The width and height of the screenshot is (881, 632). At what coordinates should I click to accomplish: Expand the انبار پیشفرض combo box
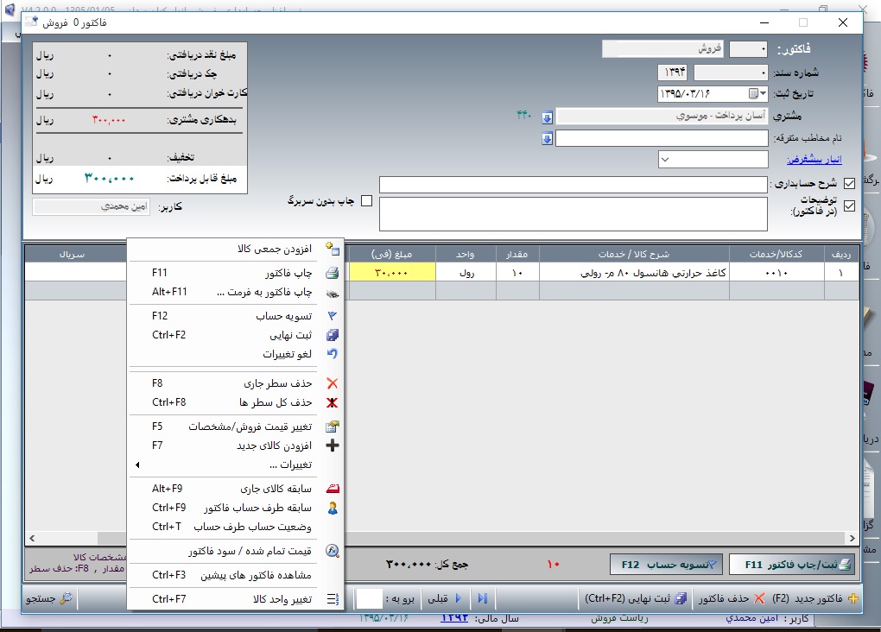(666, 160)
